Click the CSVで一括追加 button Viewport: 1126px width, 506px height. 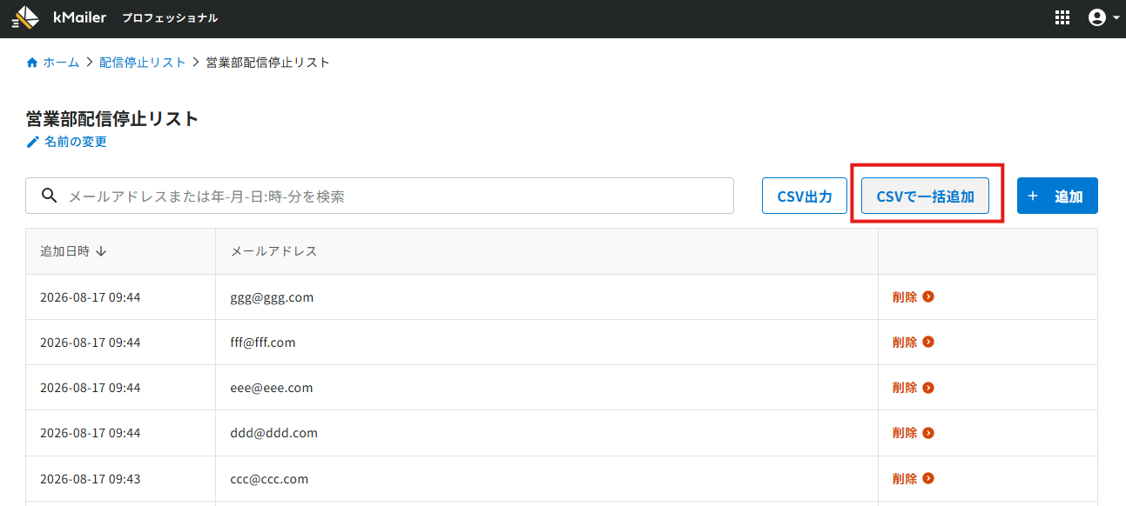pos(925,196)
